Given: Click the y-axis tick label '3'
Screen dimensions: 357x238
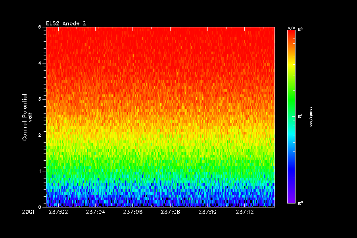Looking at the screenshot, I should point(40,99).
